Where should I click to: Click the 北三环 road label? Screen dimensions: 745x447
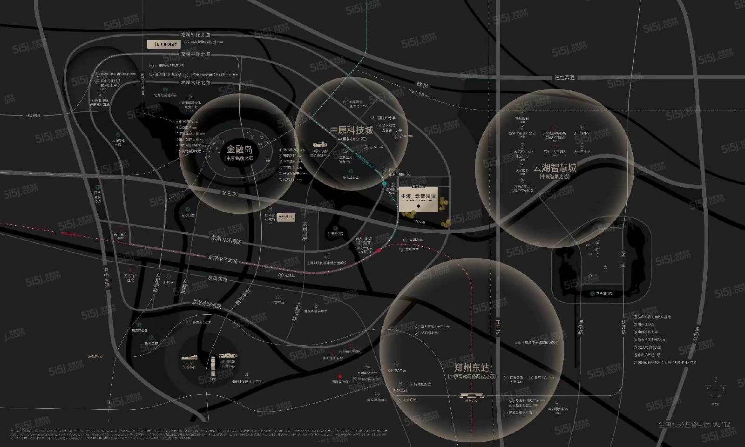pos(229,195)
